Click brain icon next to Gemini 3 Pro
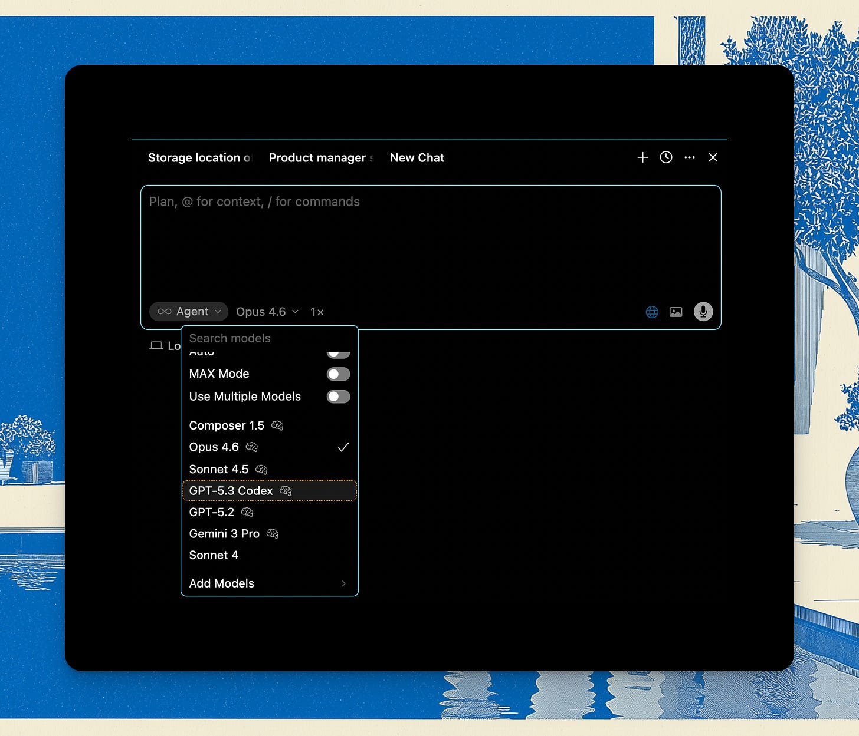 tap(273, 533)
